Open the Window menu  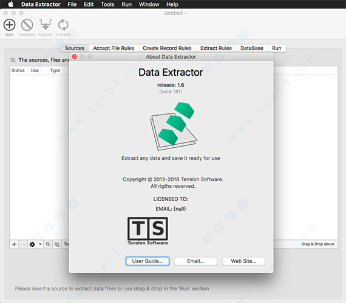pos(149,4)
